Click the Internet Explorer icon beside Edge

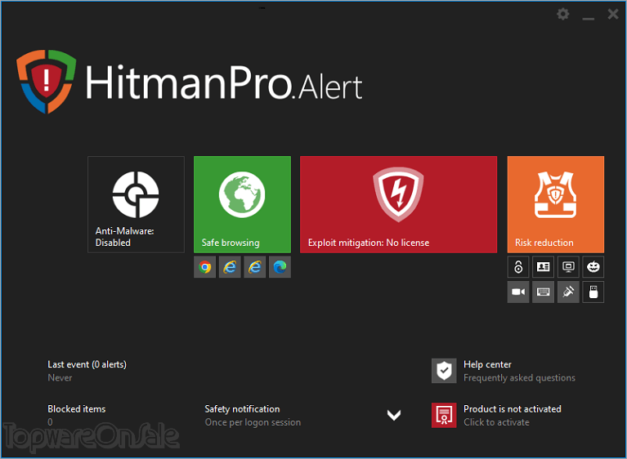pos(255,267)
